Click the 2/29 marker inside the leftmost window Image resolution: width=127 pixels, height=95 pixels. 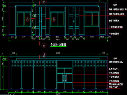point(27,19)
